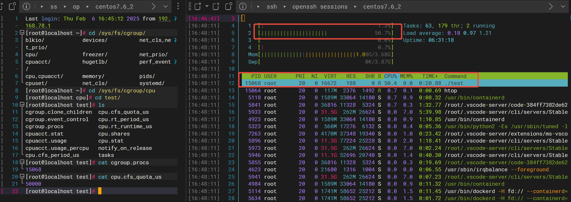This screenshot has height=202, width=571.
Task: Click the 192. IP link on line 1
Action: [x=164, y=19]
